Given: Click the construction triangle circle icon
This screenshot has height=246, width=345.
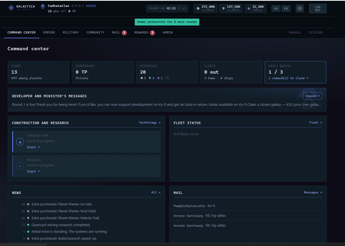Looking at the screenshot, I should point(20,142).
